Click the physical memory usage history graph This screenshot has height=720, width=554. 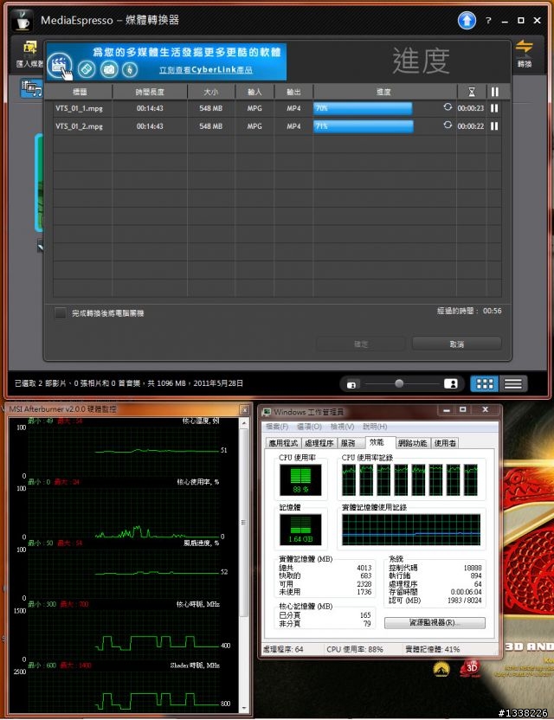[411, 530]
